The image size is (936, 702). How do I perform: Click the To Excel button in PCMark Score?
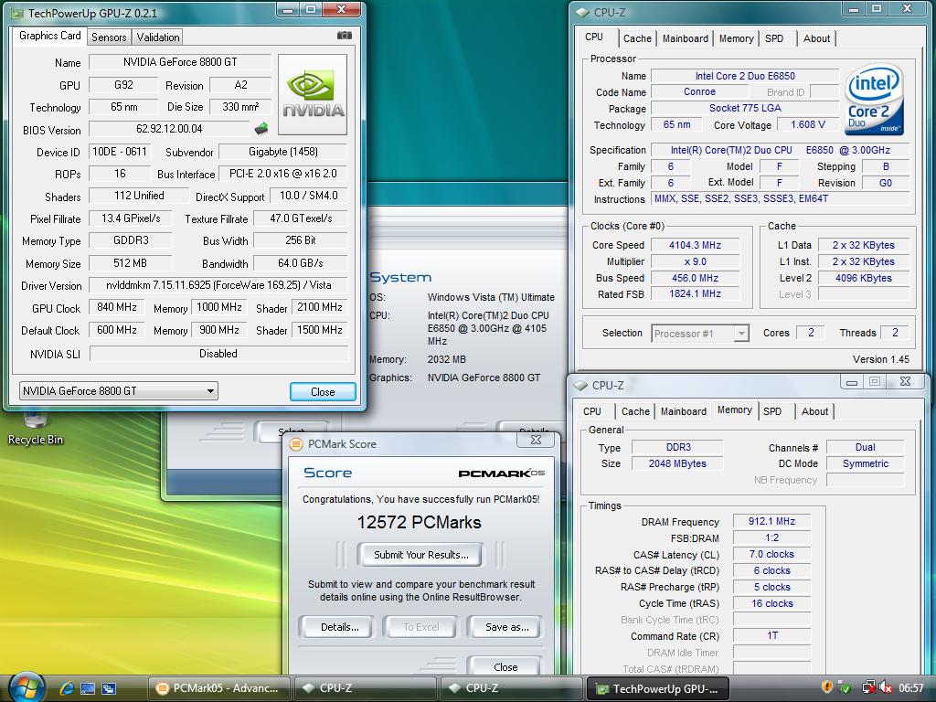click(420, 627)
